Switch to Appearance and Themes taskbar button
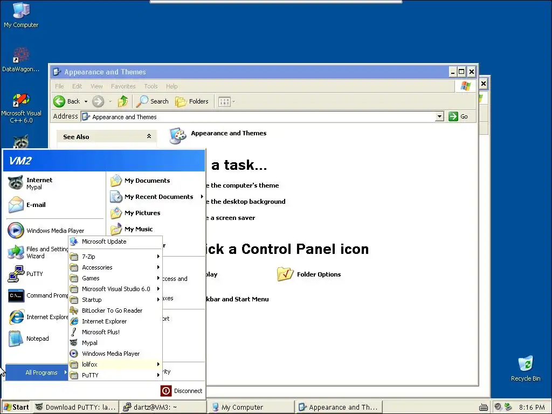This screenshot has width=552, height=414. click(x=339, y=408)
